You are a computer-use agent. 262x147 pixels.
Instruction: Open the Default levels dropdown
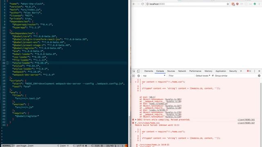[x=203, y=76]
